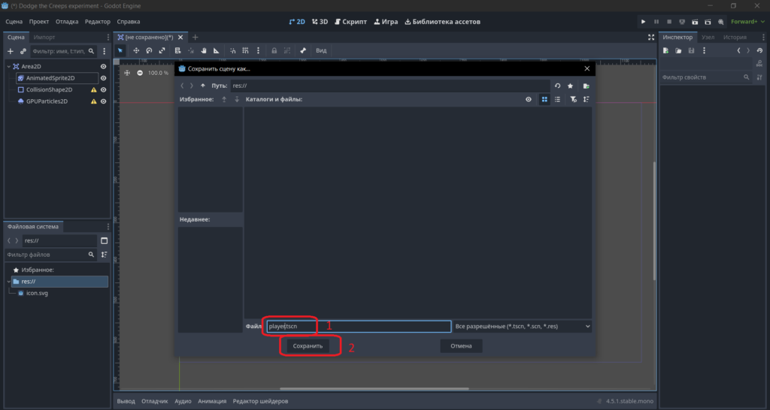Switch to list view in file dialog
The width and height of the screenshot is (770, 410).
pyautogui.click(x=557, y=100)
